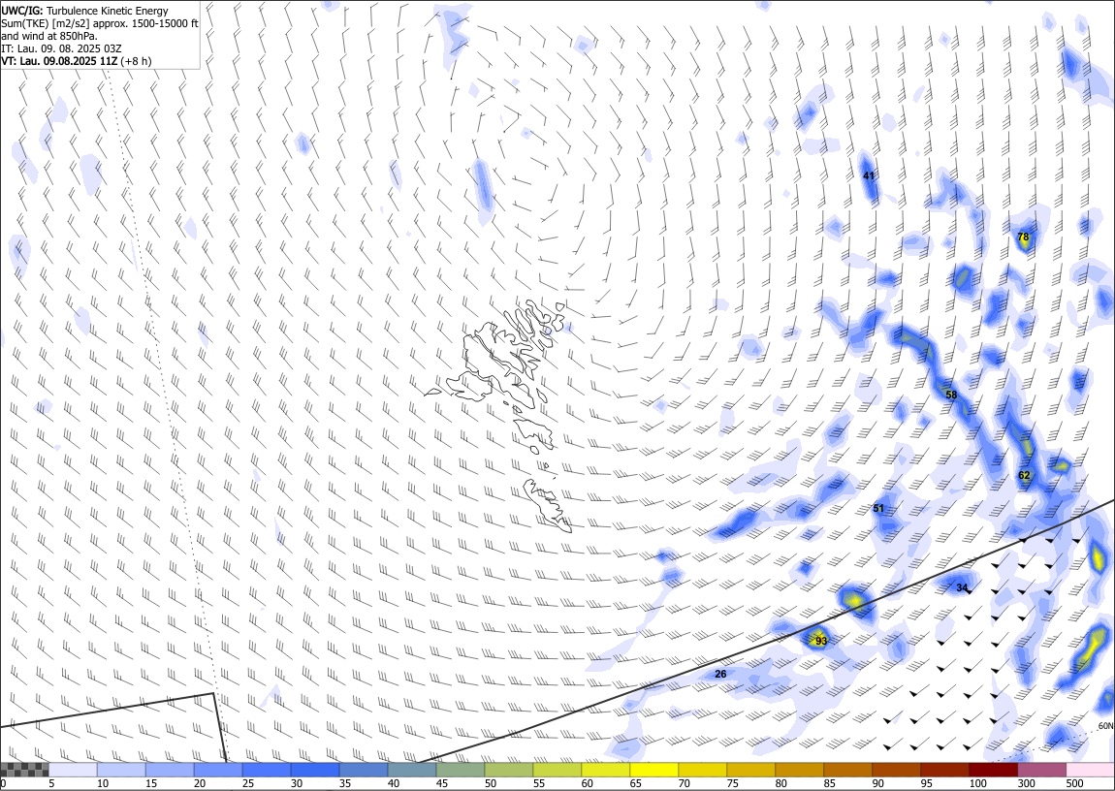The image size is (1115, 791).
Task: Click the TKE value label 51
Action: [878, 508]
